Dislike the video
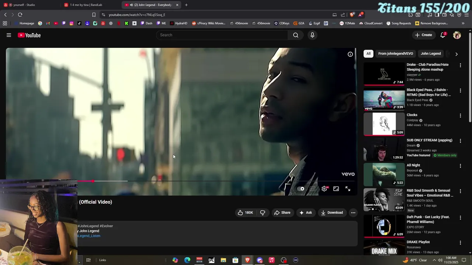This screenshot has height=265, width=472. click(263, 212)
